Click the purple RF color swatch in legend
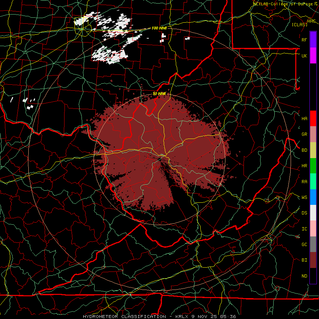 313,40
